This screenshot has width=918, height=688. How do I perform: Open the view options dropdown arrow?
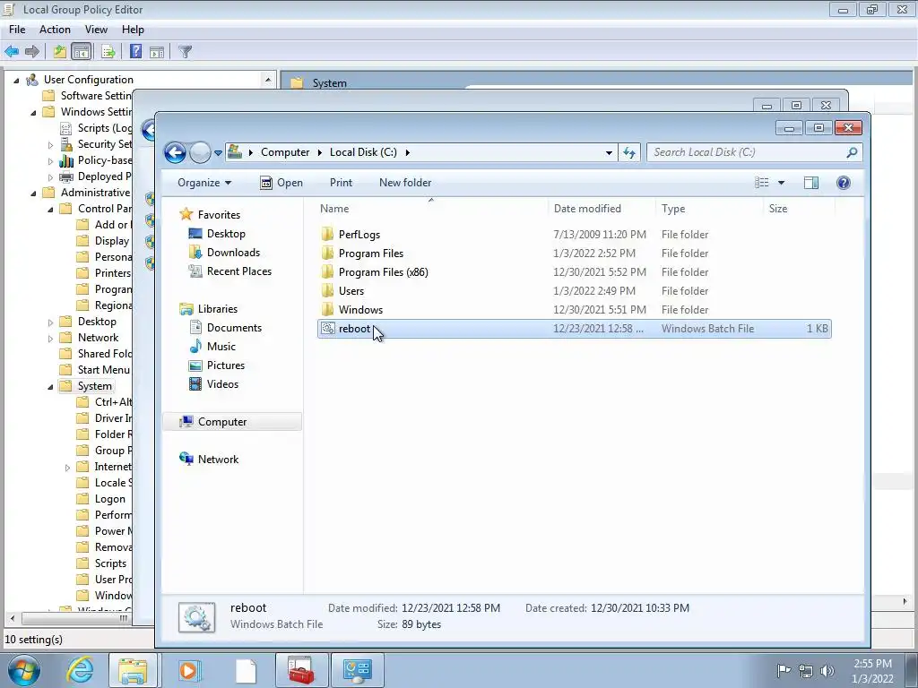tap(781, 183)
